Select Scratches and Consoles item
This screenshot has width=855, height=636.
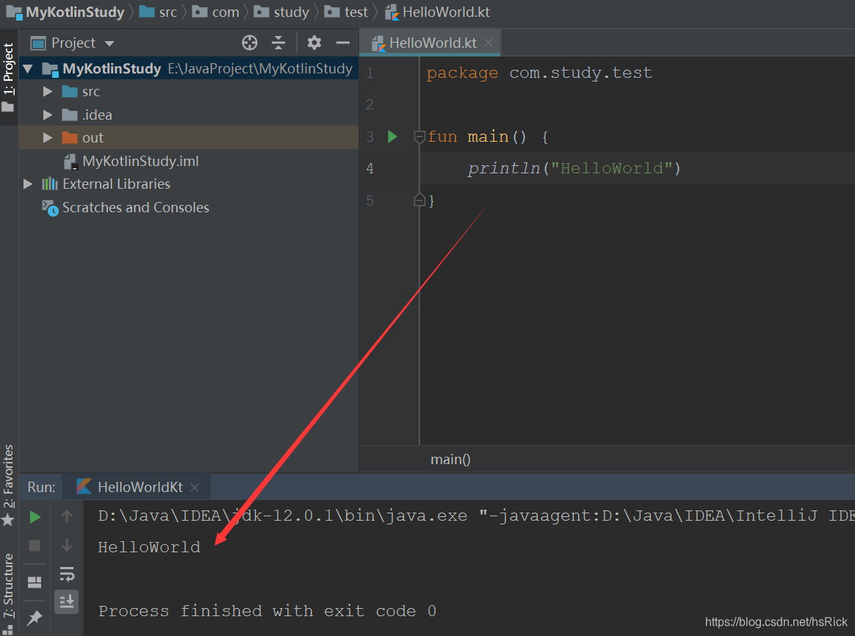point(136,208)
